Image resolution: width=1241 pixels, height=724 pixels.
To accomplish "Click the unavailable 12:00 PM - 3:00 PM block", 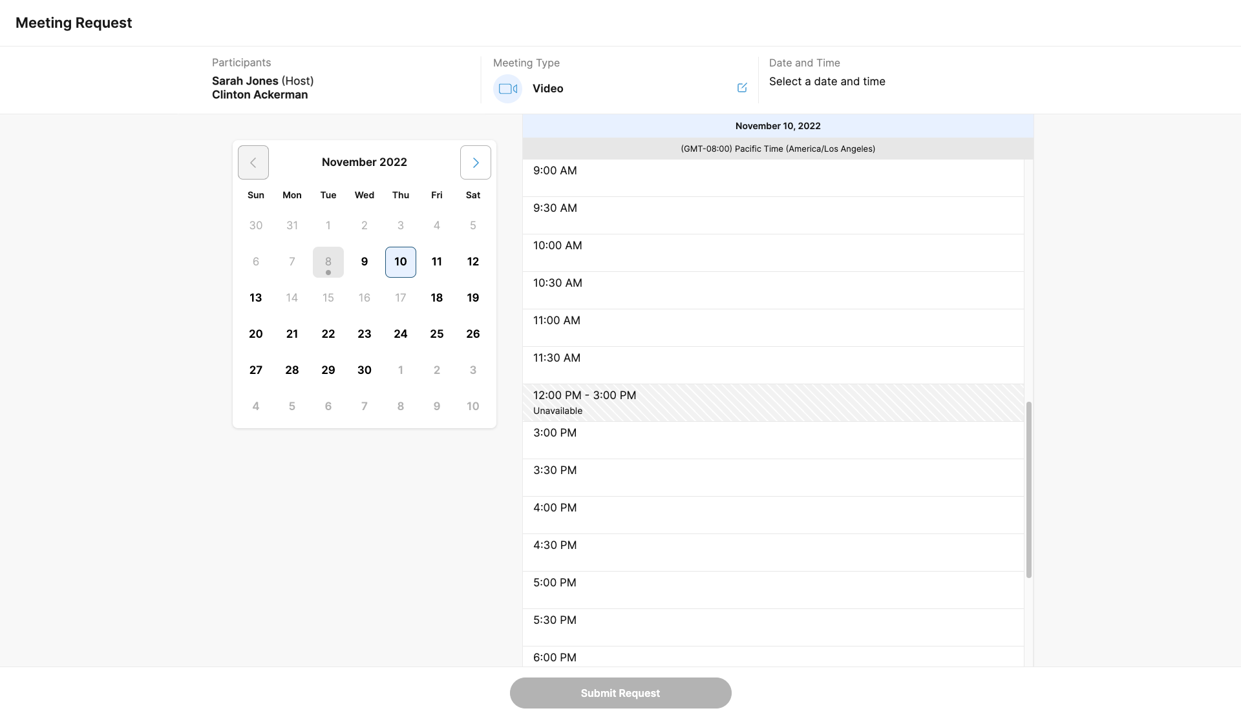I will click(773, 402).
